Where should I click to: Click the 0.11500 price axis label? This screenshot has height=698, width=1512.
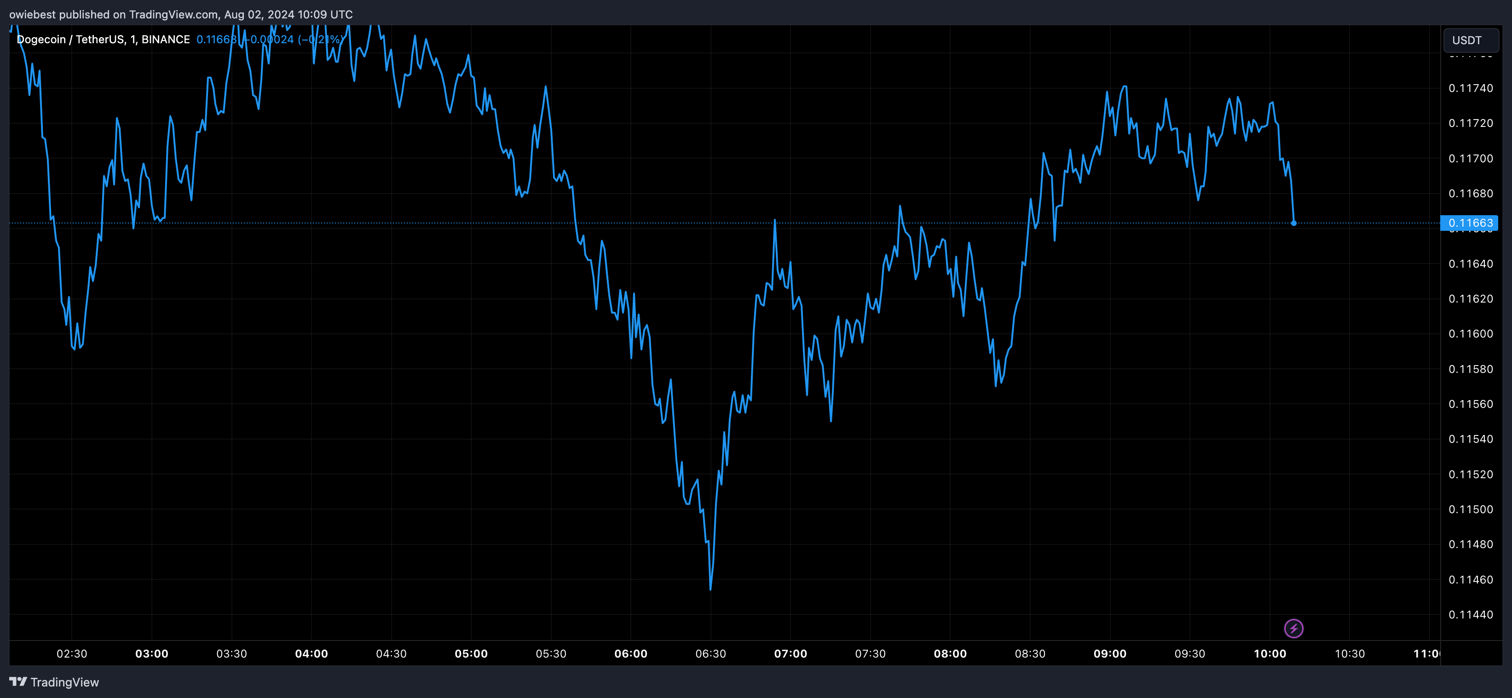point(1470,509)
